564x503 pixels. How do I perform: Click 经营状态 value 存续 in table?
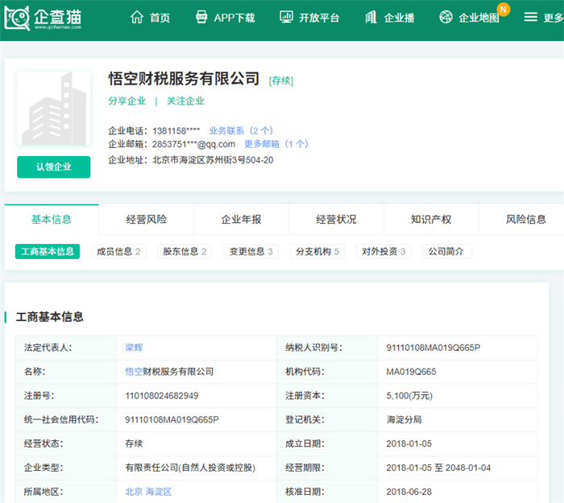(134, 443)
